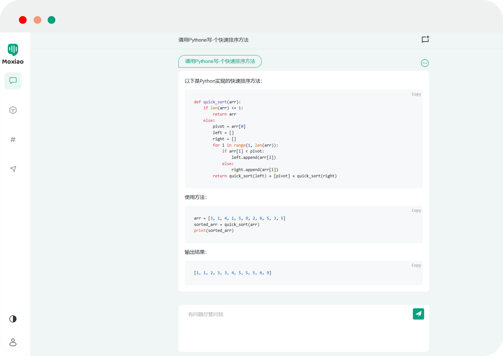Click the line right = []
The image size is (503, 356).
click(224, 139)
